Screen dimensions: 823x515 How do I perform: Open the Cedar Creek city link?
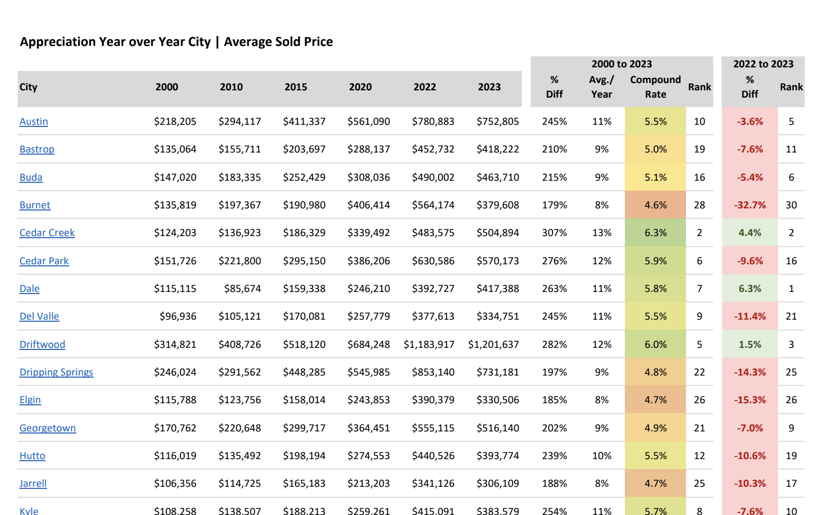pyautogui.click(x=47, y=233)
